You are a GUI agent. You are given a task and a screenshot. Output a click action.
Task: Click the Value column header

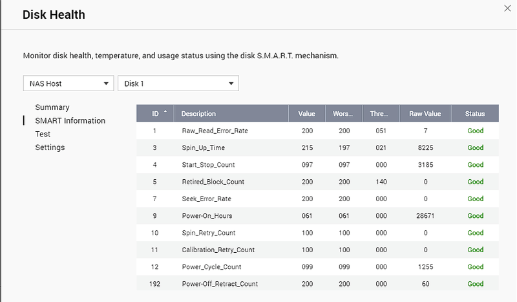tap(306, 114)
